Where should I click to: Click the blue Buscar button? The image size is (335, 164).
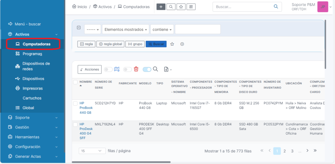pos(156,44)
